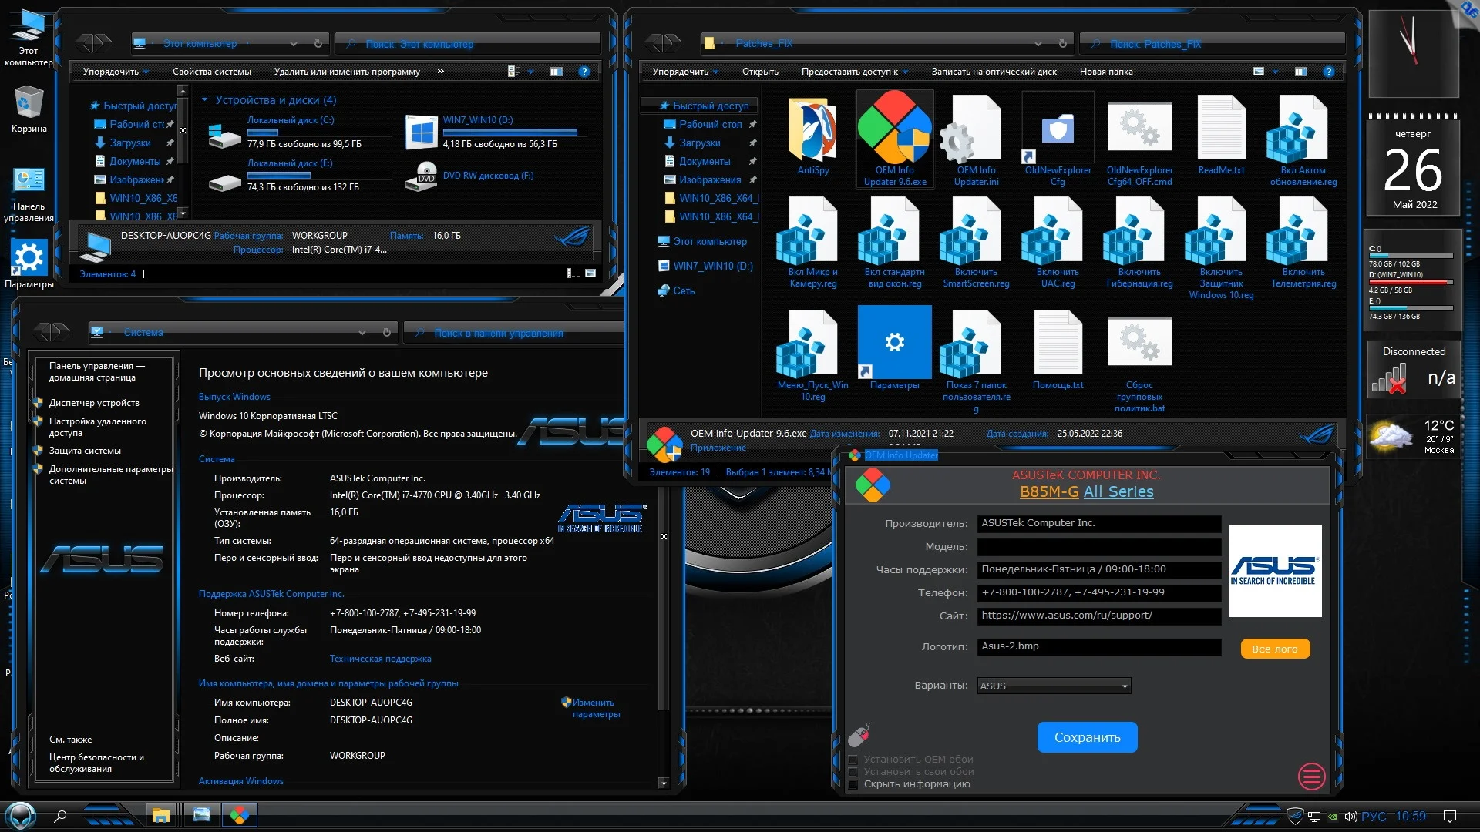The height and width of the screenshot is (832, 1480).
Task: Toggle the Установить свои обои checkbox
Action: (x=853, y=772)
